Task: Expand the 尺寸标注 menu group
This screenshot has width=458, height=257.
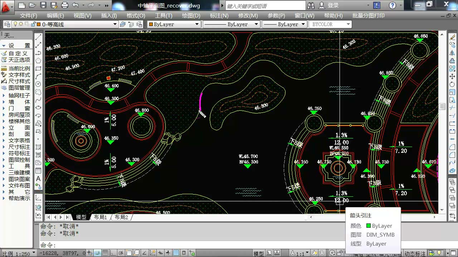Action: [19, 147]
